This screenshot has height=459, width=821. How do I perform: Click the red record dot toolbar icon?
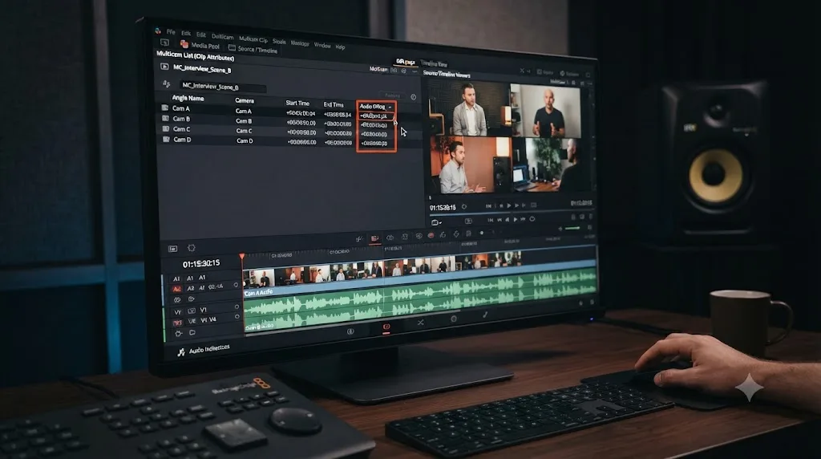coord(431,236)
